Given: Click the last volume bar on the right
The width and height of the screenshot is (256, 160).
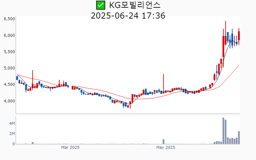Looking at the screenshot, I should coord(239,138).
